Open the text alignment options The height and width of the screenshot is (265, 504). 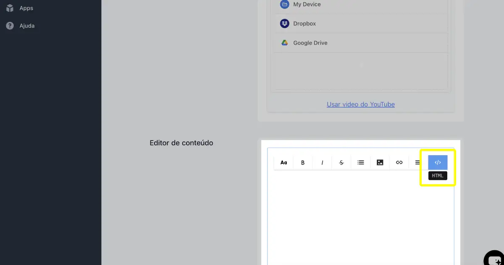(417, 162)
